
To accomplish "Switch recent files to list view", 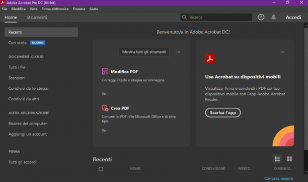I will point(277,159).
